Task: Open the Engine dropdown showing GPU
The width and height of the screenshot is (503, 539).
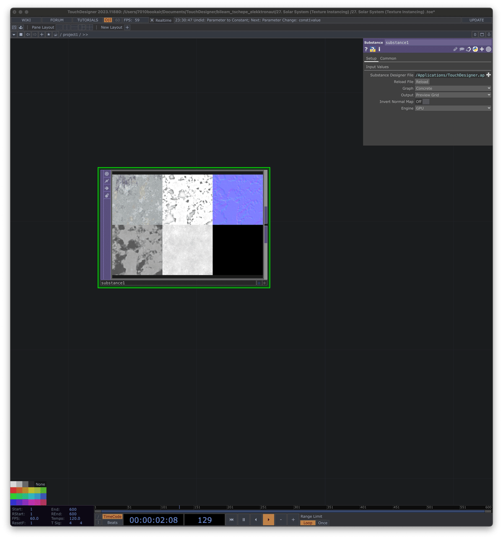Action: [x=453, y=108]
